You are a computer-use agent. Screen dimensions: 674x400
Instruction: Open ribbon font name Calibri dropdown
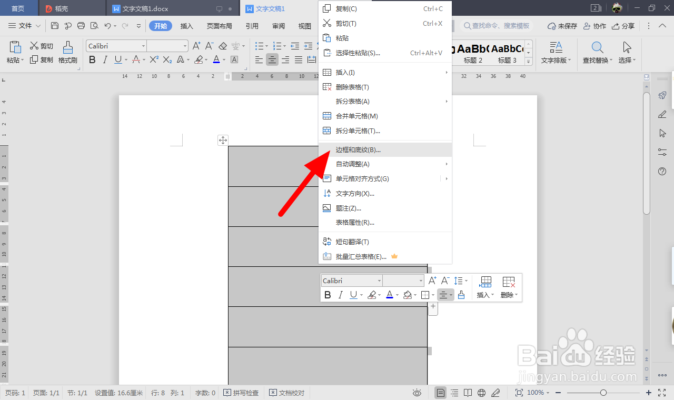(143, 46)
